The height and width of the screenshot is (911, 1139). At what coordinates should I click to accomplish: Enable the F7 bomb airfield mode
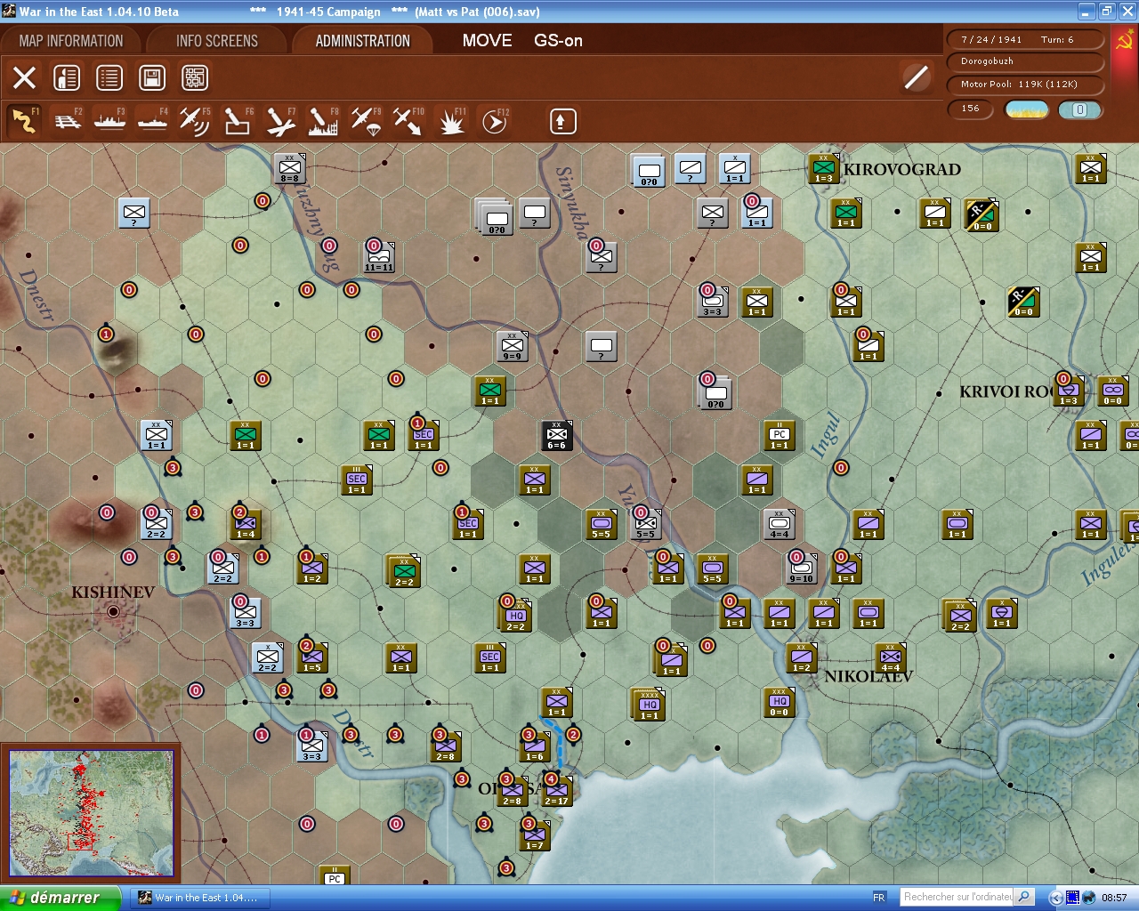click(280, 121)
